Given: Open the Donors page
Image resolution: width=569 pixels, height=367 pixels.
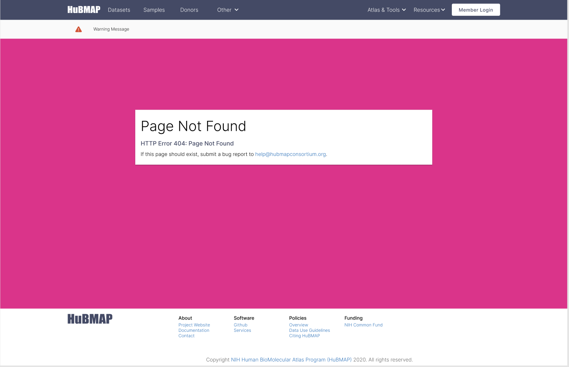Looking at the screenshot, I should pyautogui.click(x=189, y=10).
